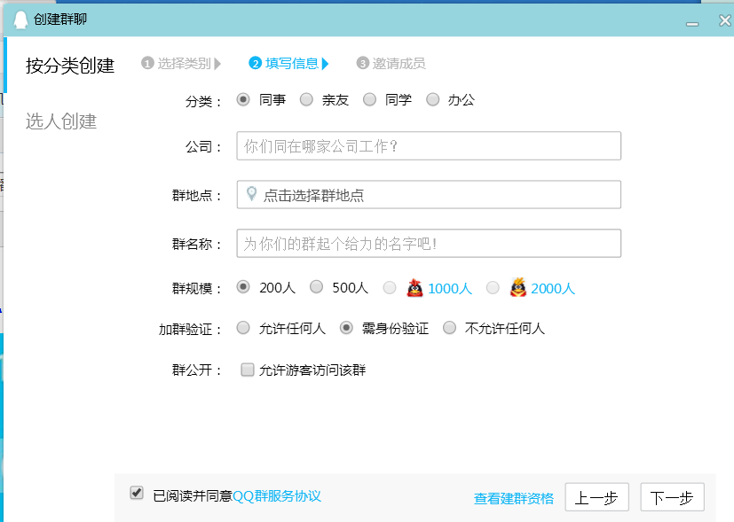Select 不允许任何人 join verification
This screenshot has height=522, width=734.
tap(449, 328)
